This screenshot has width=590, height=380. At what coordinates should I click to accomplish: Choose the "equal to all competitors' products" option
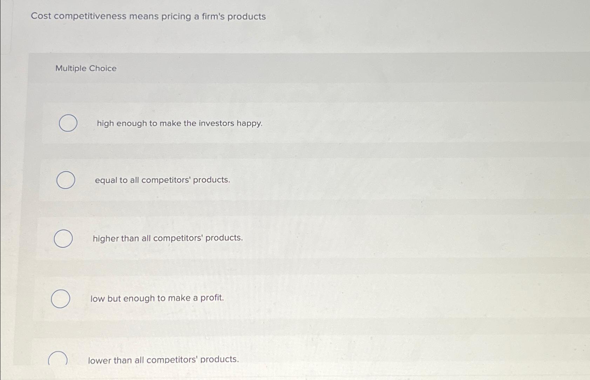[66, 180]
